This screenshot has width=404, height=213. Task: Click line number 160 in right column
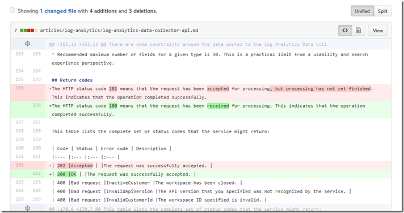pos(36,148)
